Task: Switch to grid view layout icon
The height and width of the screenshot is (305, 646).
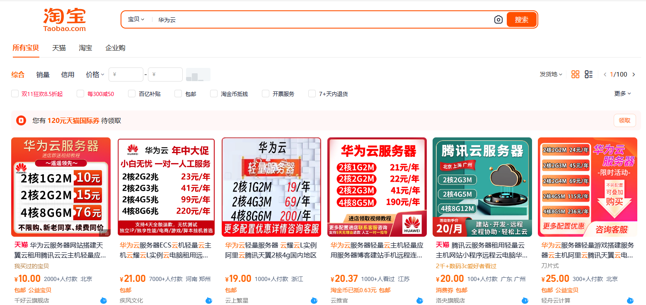Action: 575,74
